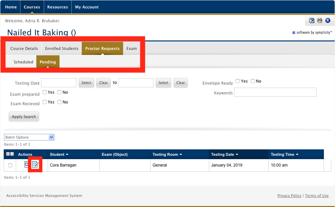This screenshot has width=335, height=207.
Task: Click Clear for start Testing Date
Action: tap(103, 83)
